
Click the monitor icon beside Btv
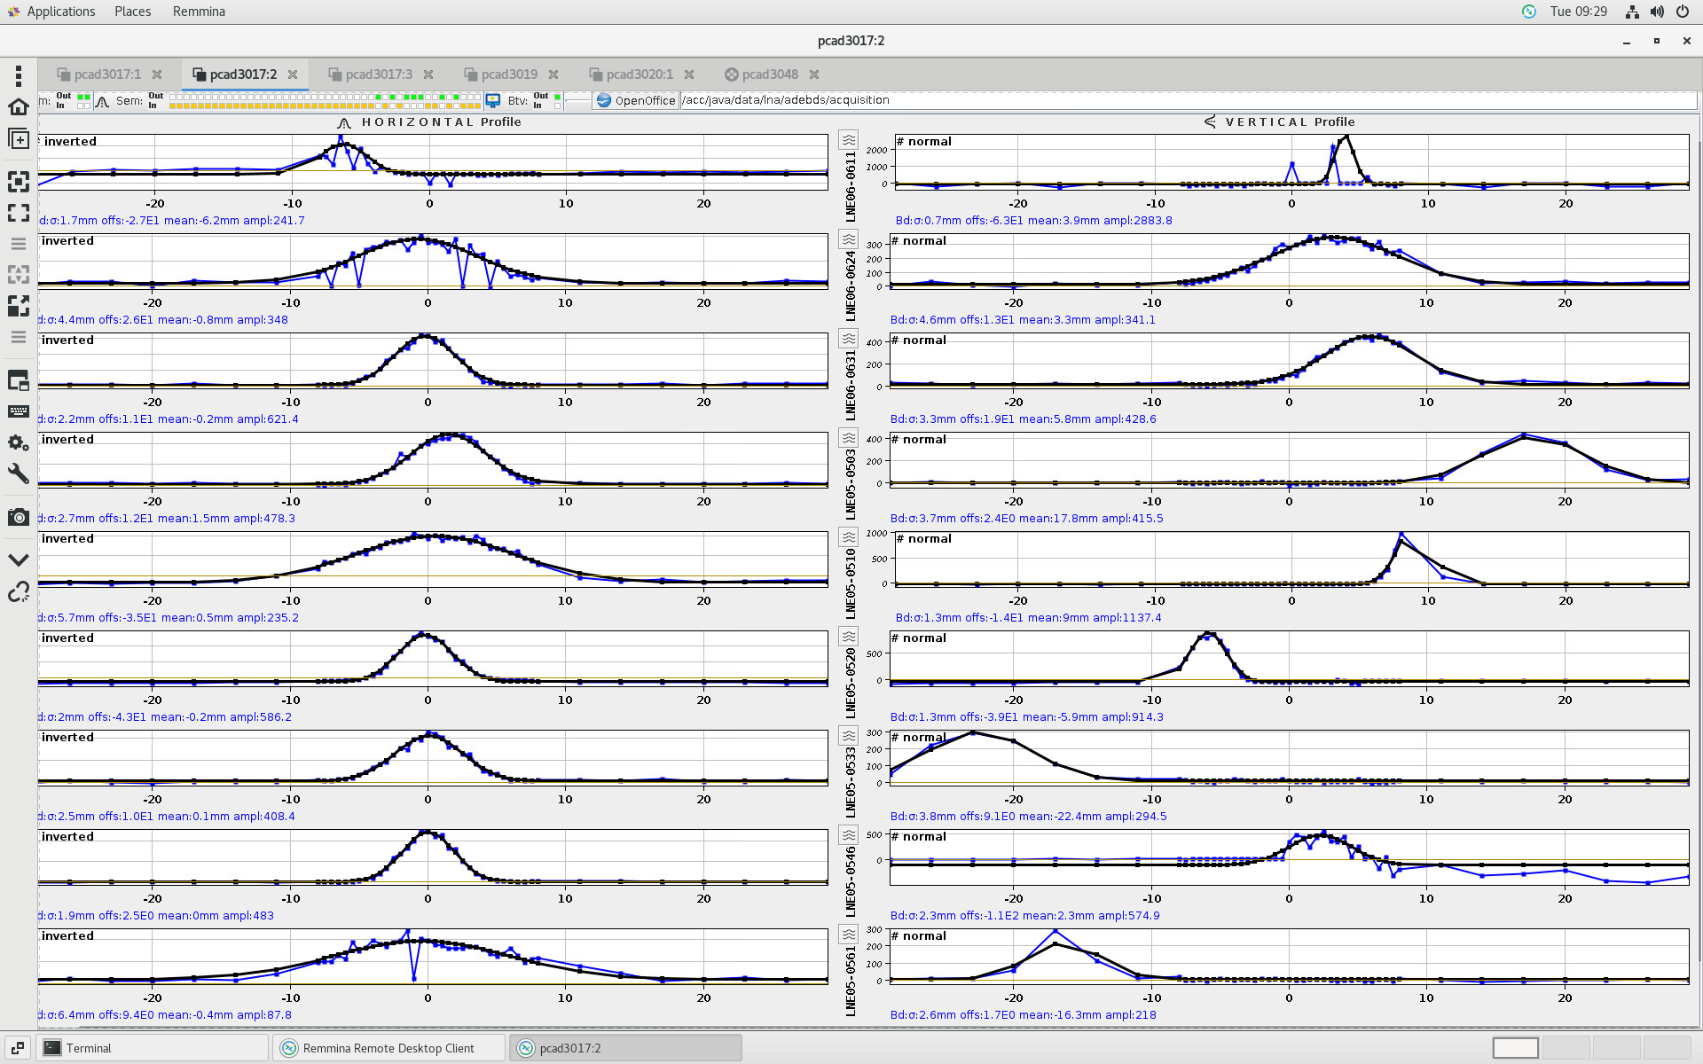point(493,101)
